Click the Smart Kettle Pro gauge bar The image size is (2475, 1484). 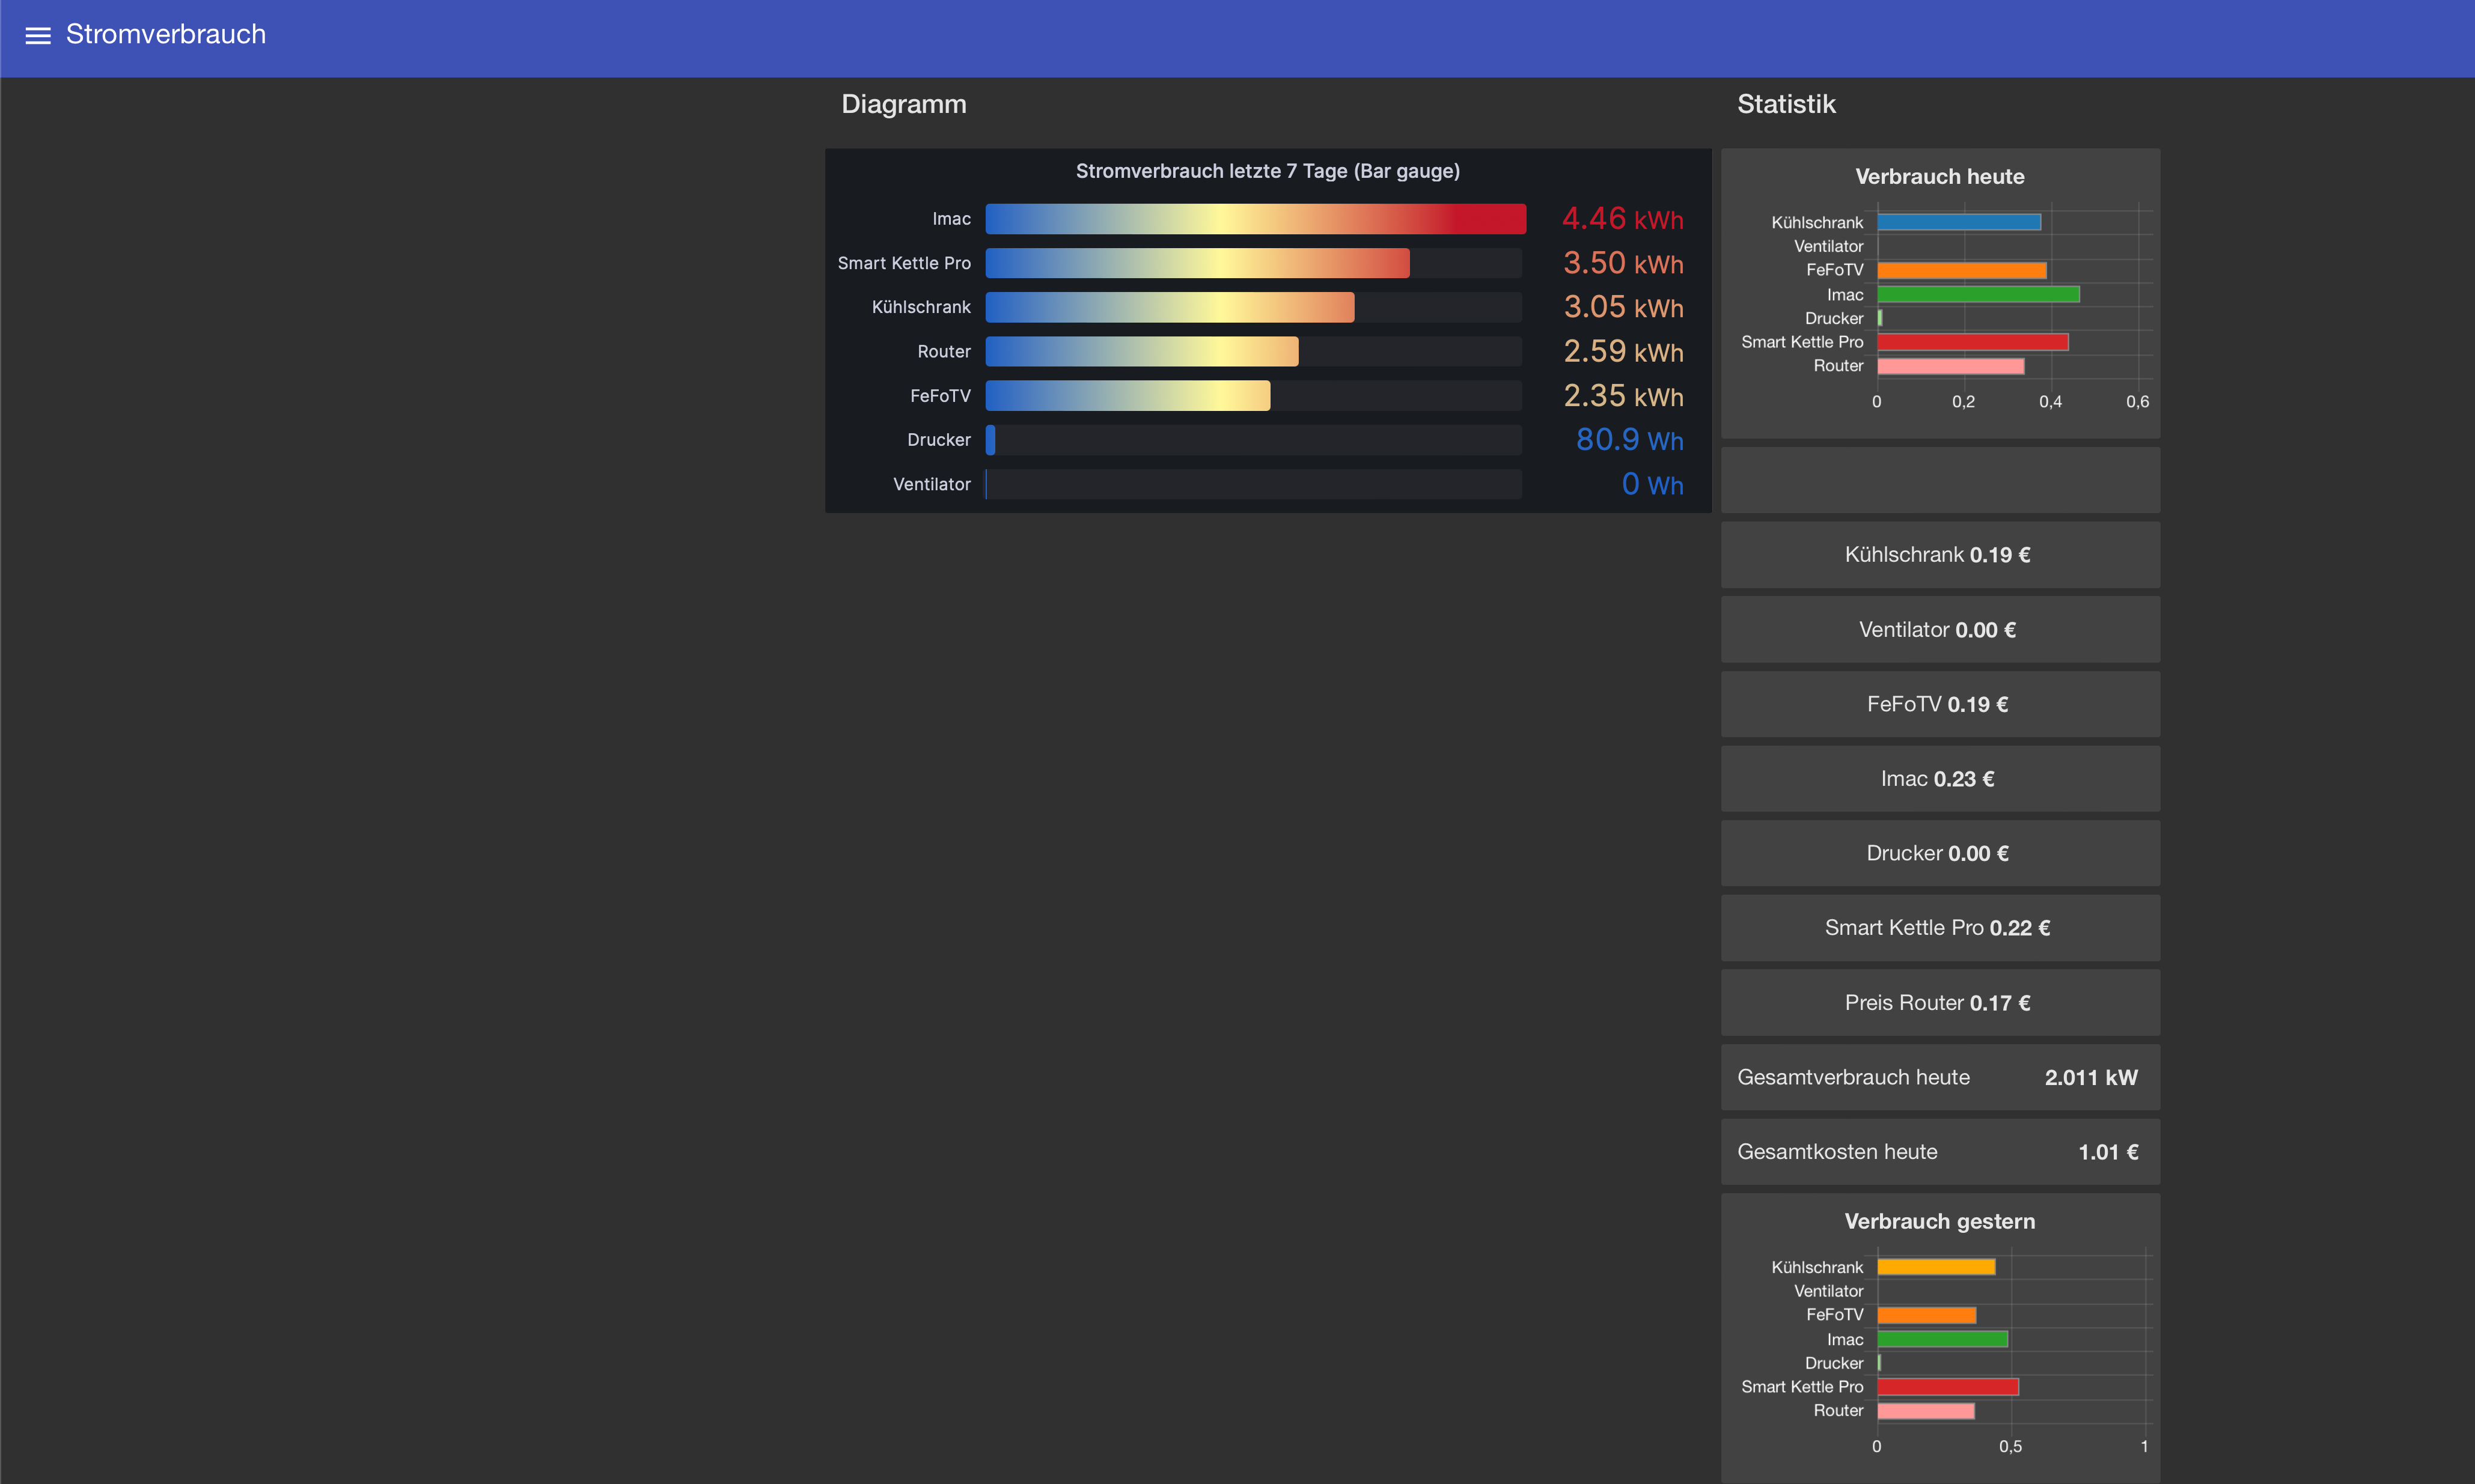point(1197,263)
